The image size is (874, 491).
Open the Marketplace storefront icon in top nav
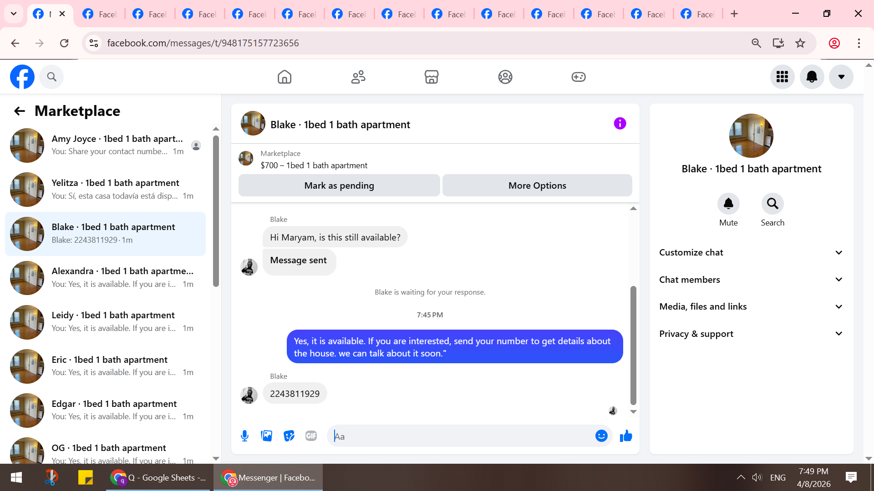point(431,77)
